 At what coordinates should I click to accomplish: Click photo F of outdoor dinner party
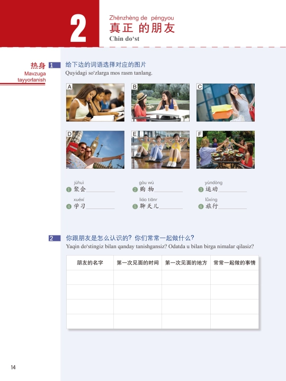(x=226, y=150)
